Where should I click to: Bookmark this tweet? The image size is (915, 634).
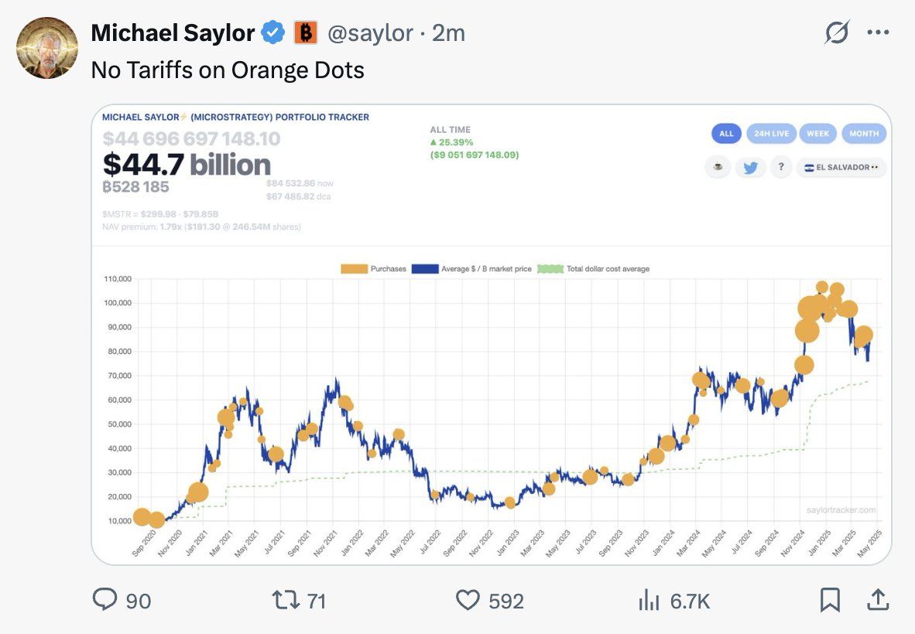(x=830, y=600)
